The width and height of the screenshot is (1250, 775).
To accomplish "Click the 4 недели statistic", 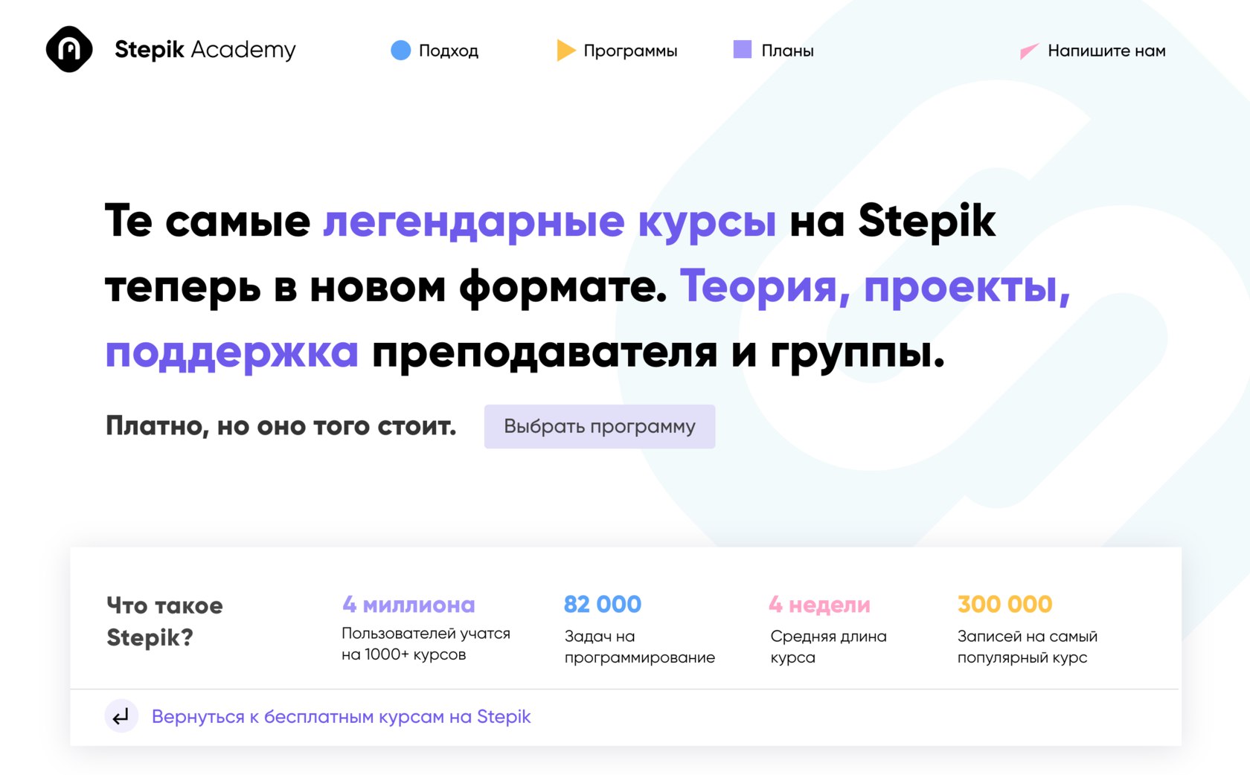I will point(819,605).
